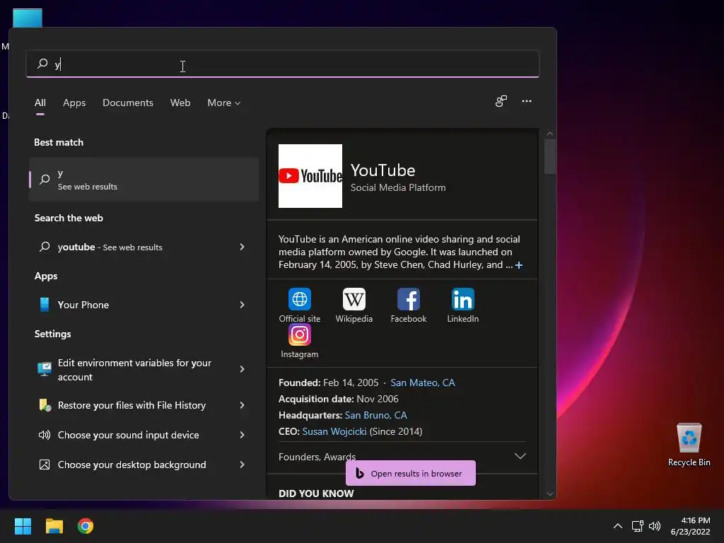
Task: Expand Edit environment variables chevron
Action: pyautogui.click(x=242, y=369)
